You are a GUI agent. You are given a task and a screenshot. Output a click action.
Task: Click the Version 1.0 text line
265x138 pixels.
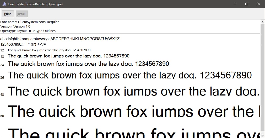coord(15,26)
